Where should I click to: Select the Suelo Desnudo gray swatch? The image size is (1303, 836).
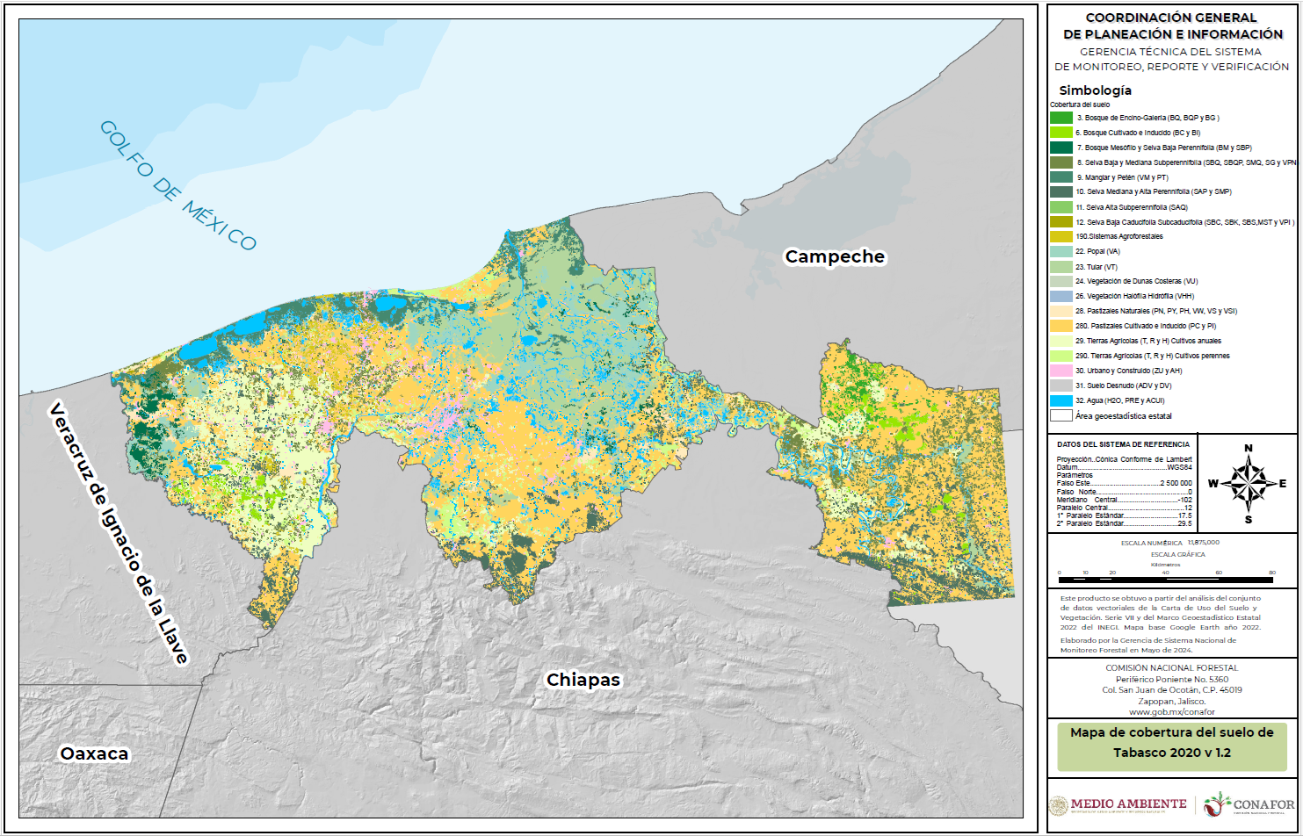tap(1061, 386)
